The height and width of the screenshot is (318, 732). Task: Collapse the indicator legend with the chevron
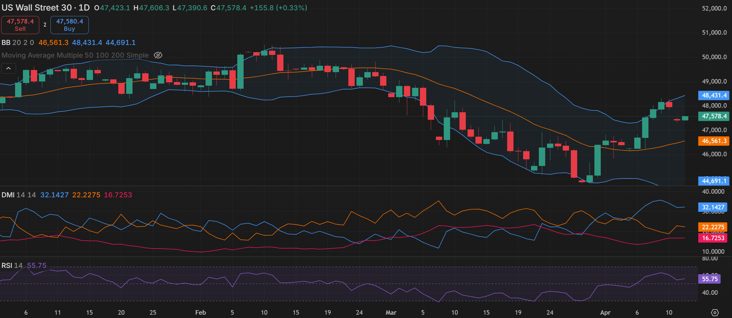pyautogui.click(x=8, y=68)
